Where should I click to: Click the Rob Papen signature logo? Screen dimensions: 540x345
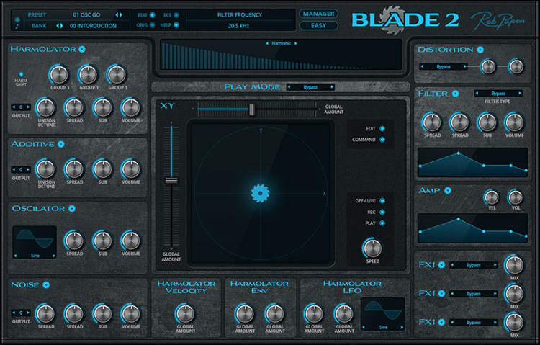pos(498,20)
